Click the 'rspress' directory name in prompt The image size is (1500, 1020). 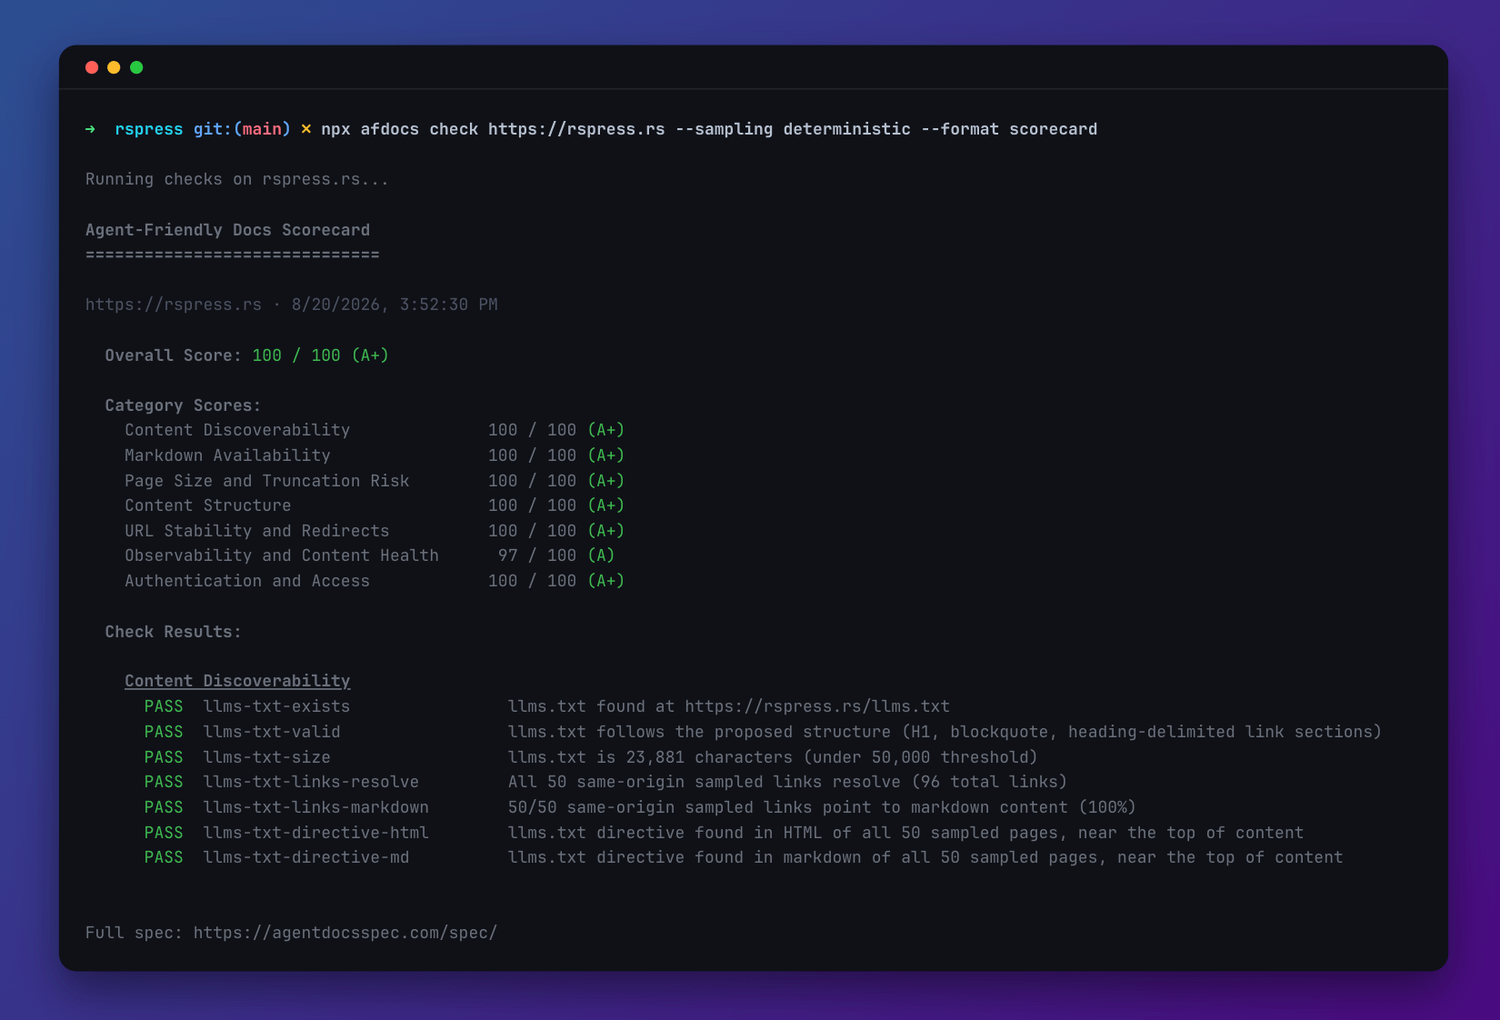[x=149, y=129]
